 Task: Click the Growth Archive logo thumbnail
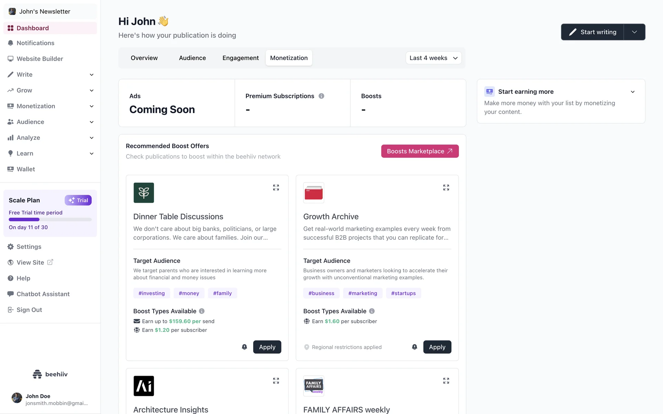click(314, 193)
